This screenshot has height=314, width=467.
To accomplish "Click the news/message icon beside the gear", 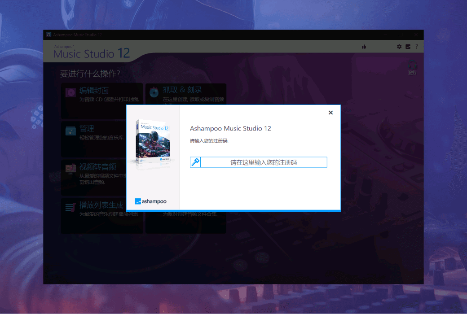I will [x=408, y=47].
